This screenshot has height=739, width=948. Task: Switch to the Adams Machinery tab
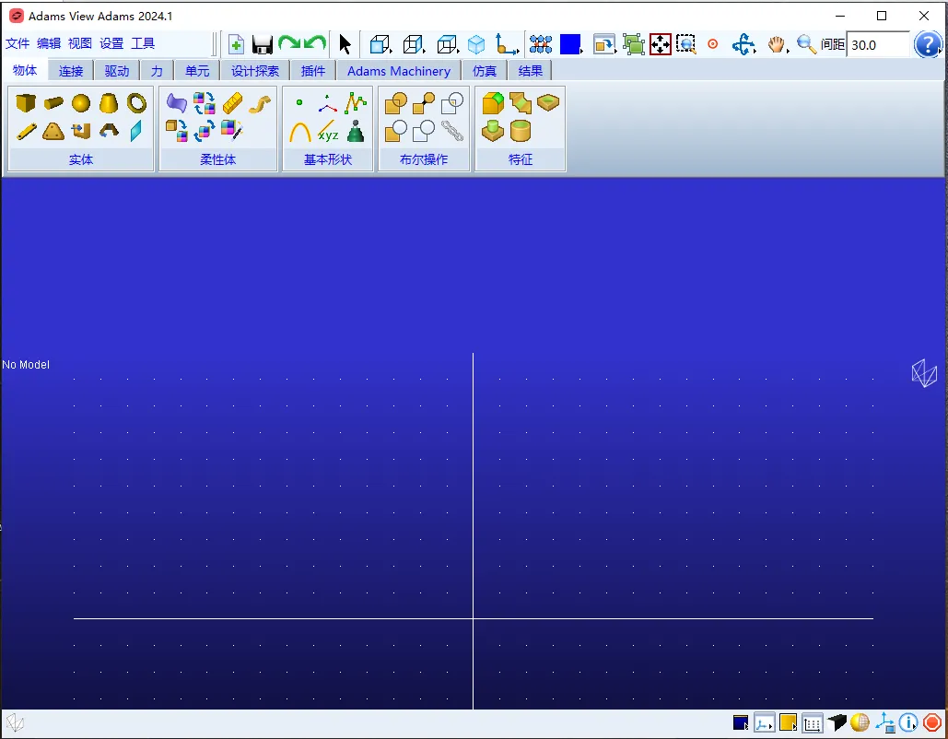tap(399, 71)
